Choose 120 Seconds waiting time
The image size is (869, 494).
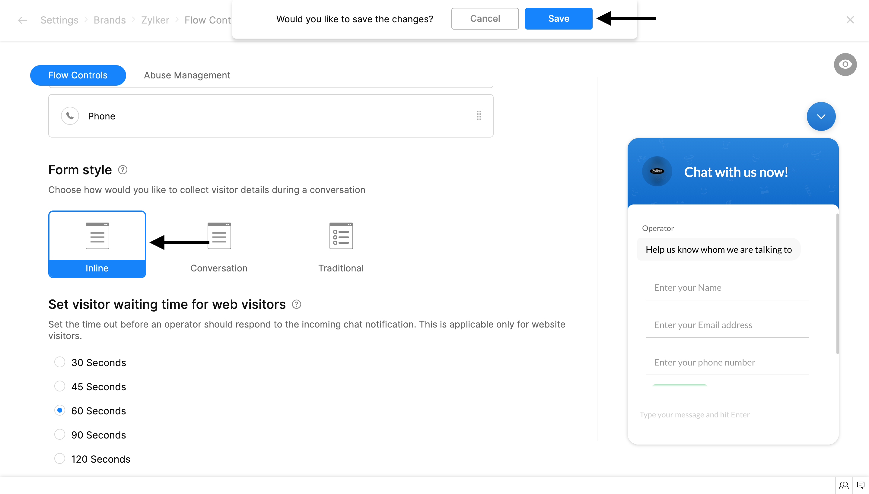(60, 459)
